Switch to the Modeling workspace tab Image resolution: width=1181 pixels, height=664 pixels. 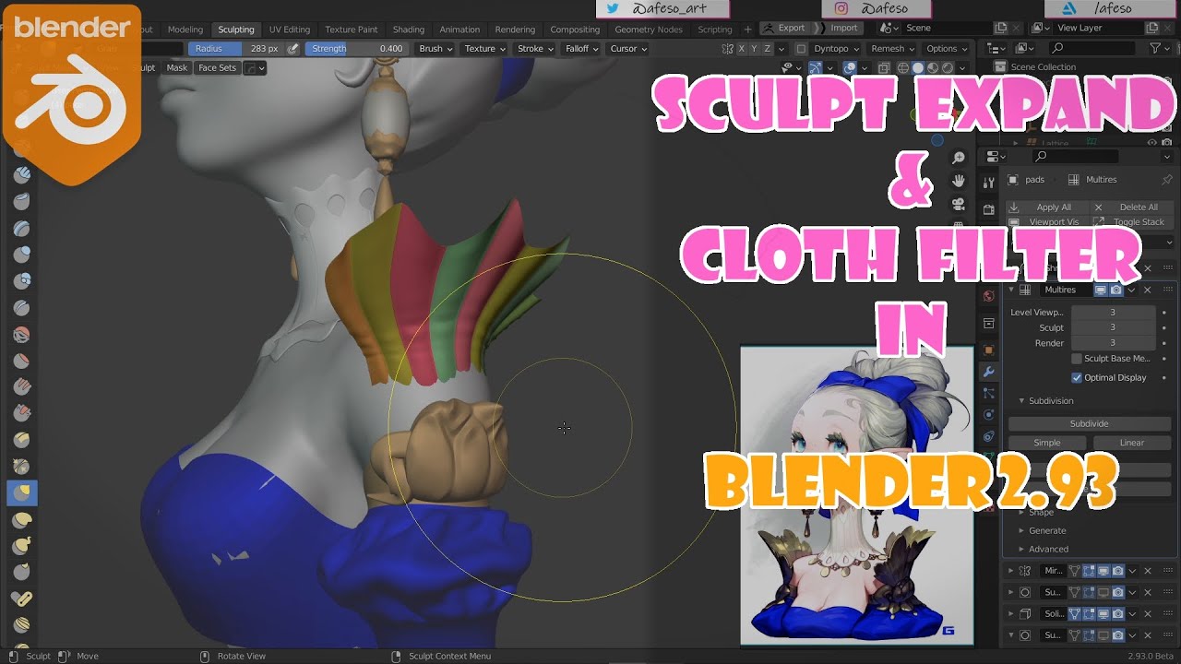click(185, 30)
